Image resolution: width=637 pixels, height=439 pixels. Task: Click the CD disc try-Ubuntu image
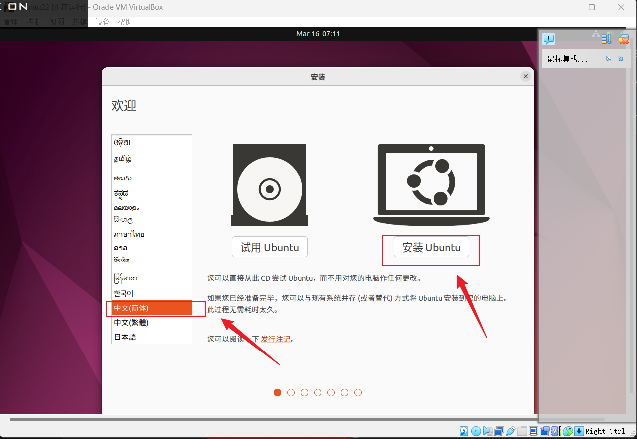[270, 185]
